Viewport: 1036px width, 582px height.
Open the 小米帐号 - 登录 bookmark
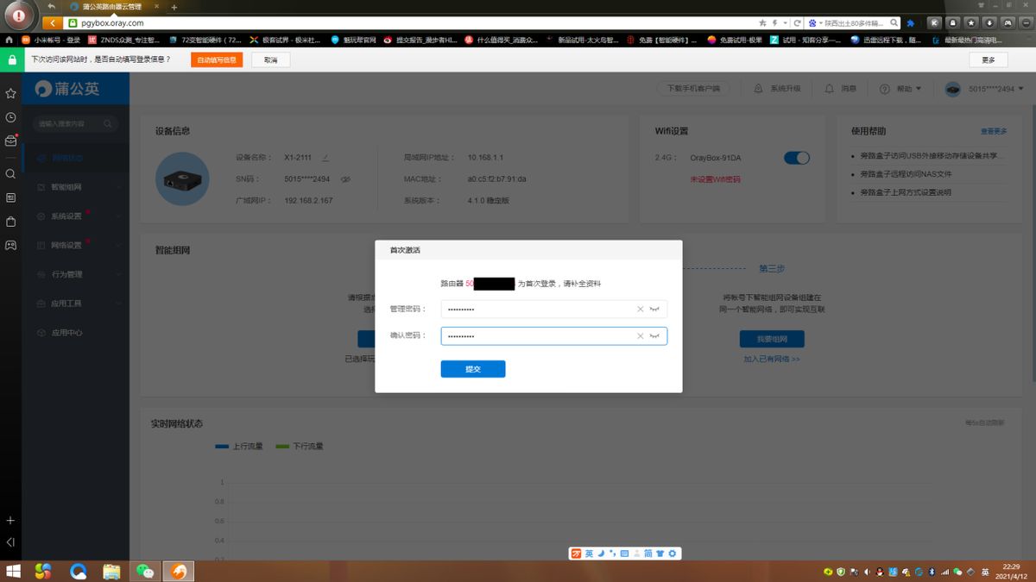(52, 40)
